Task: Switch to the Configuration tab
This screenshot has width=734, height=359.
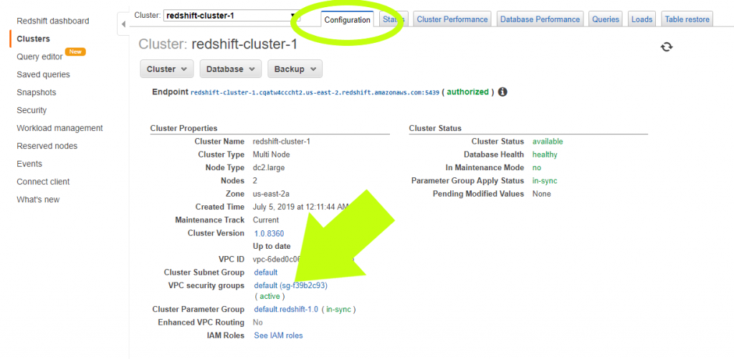Action: click(347, 19)
